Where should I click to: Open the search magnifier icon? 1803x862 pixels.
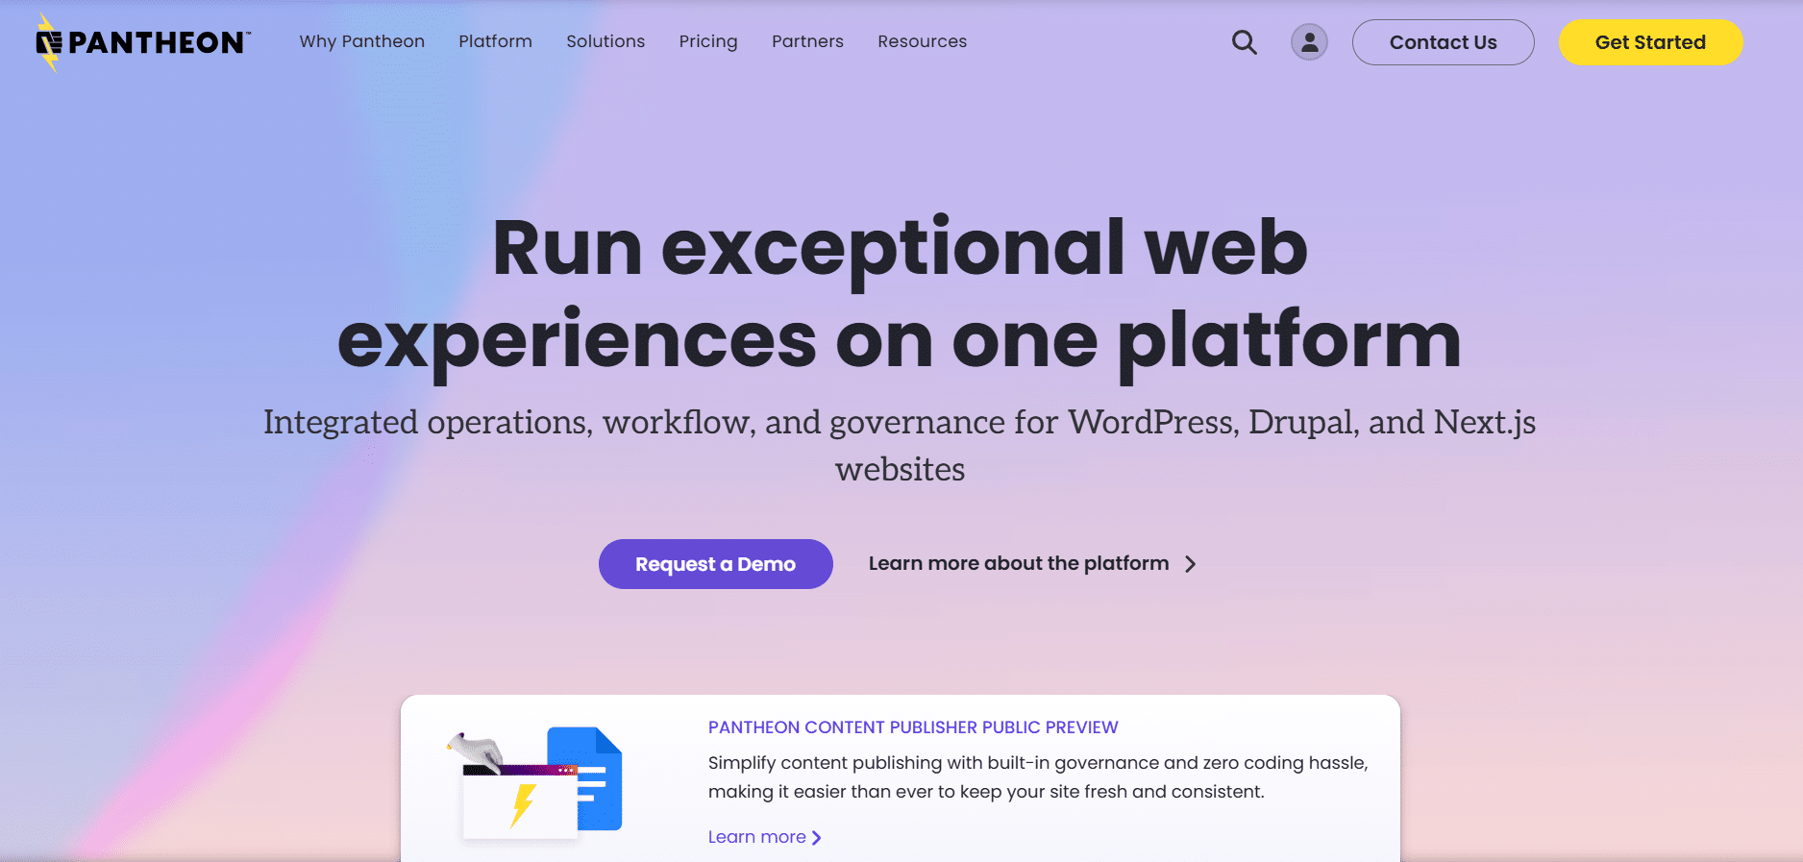coord(1244,42)
